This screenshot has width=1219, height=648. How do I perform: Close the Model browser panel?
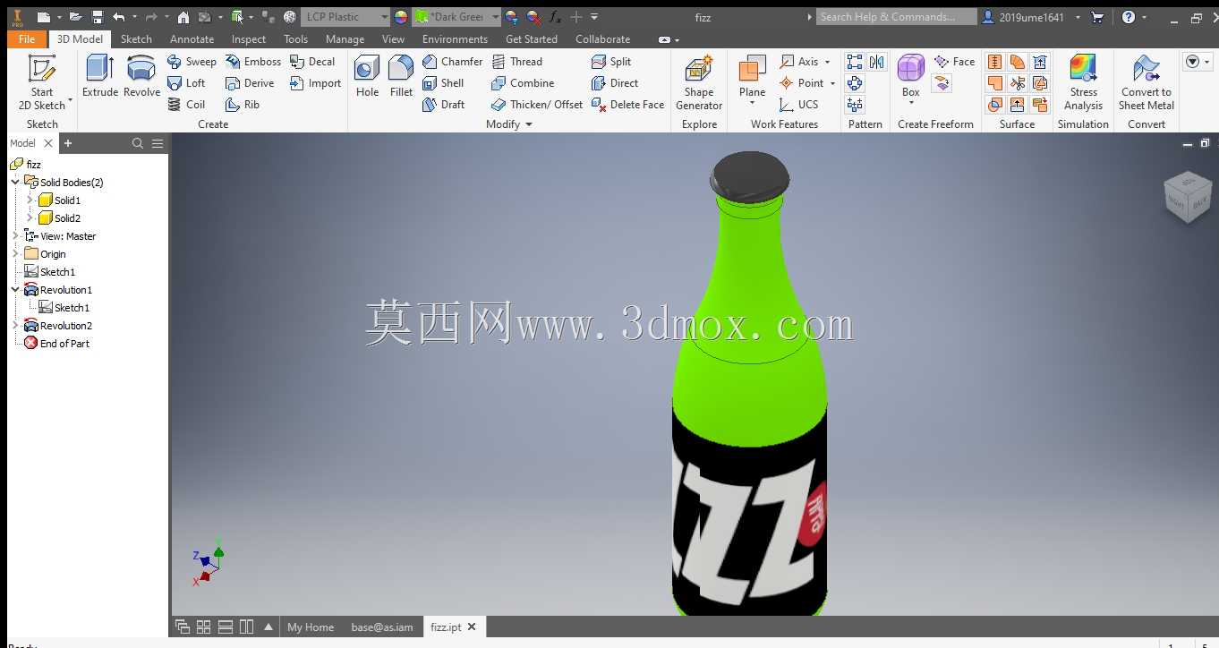(48, 143)
